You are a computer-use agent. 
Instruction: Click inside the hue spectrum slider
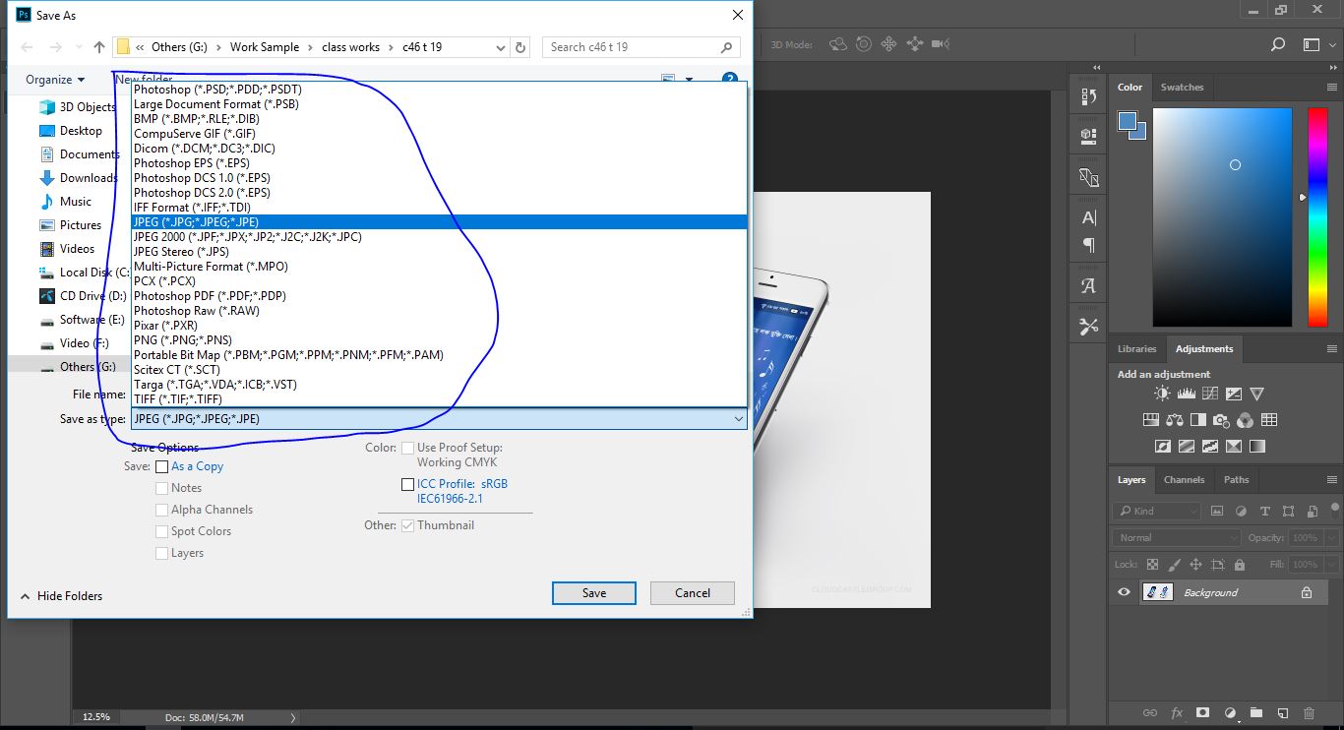pos(1317,216)
